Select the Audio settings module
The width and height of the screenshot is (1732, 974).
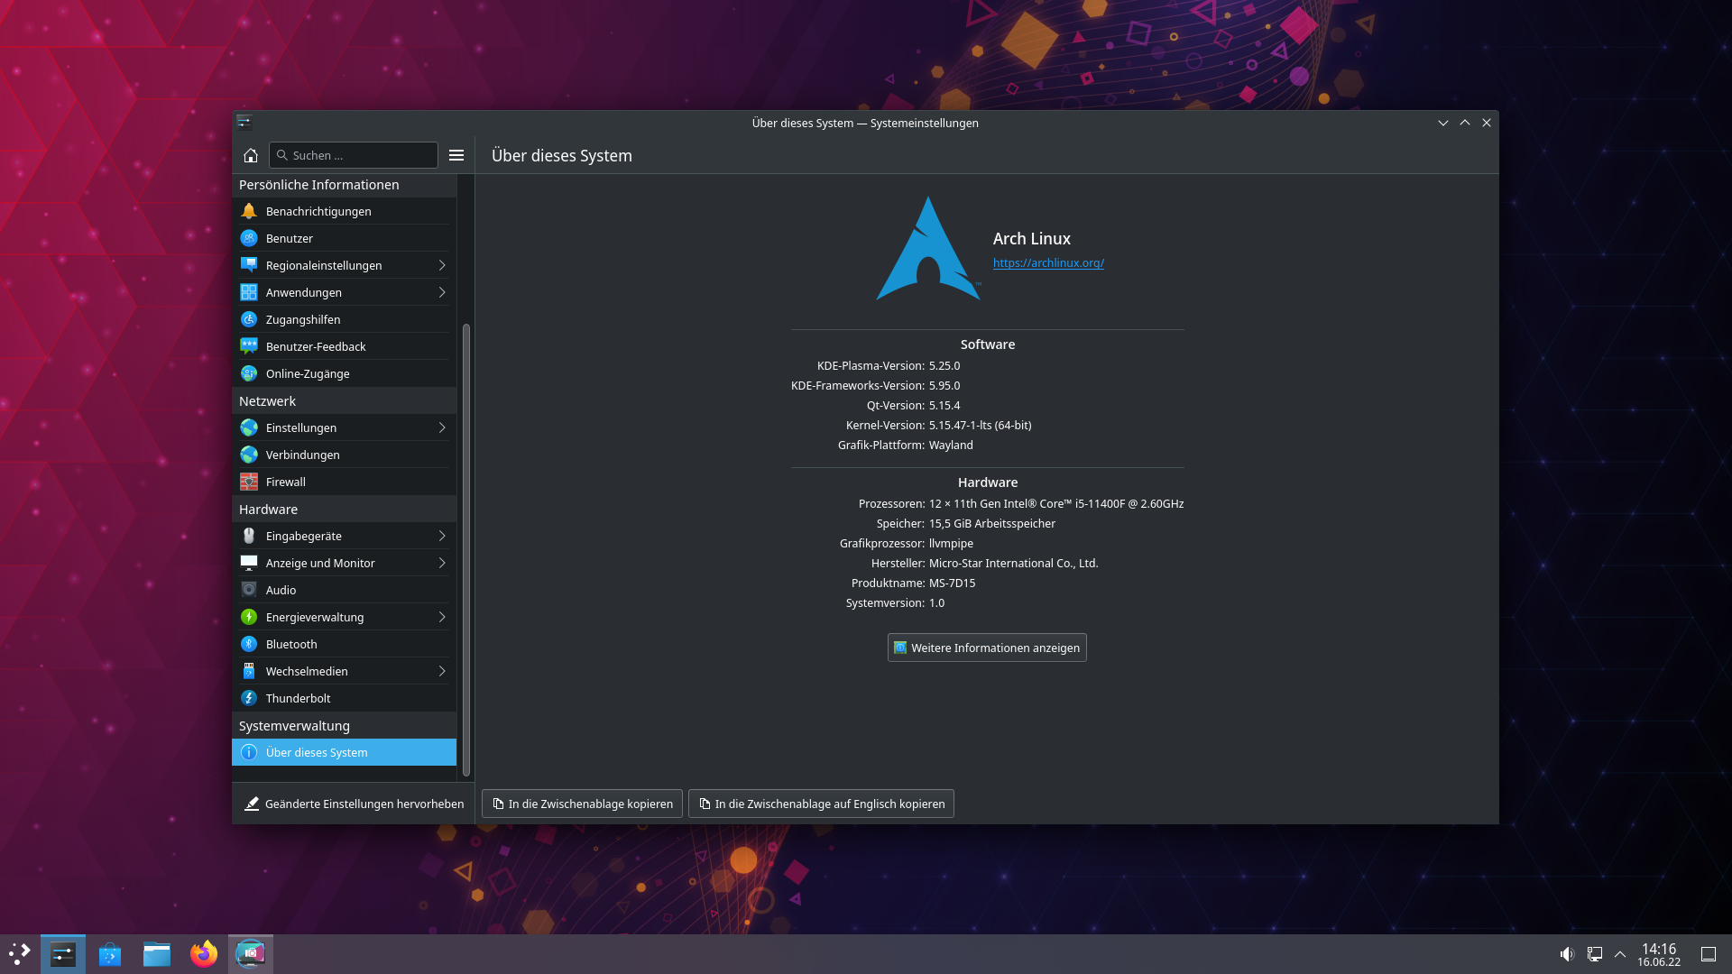pos(281,590)
